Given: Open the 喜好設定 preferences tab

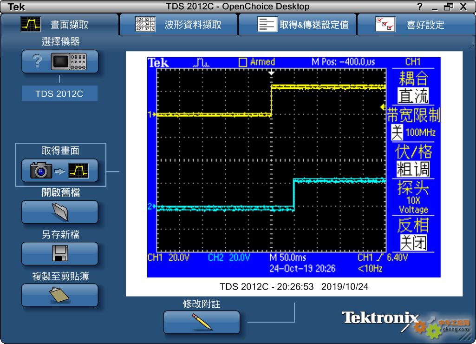Looking at the screenshot, I should (x=416, y=25).
